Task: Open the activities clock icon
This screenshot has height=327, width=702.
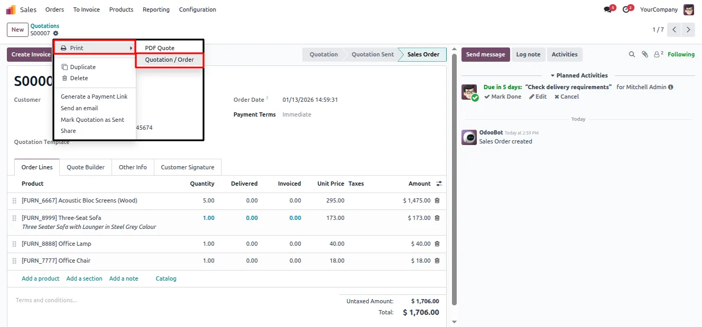Action: (x=626, y=9)
